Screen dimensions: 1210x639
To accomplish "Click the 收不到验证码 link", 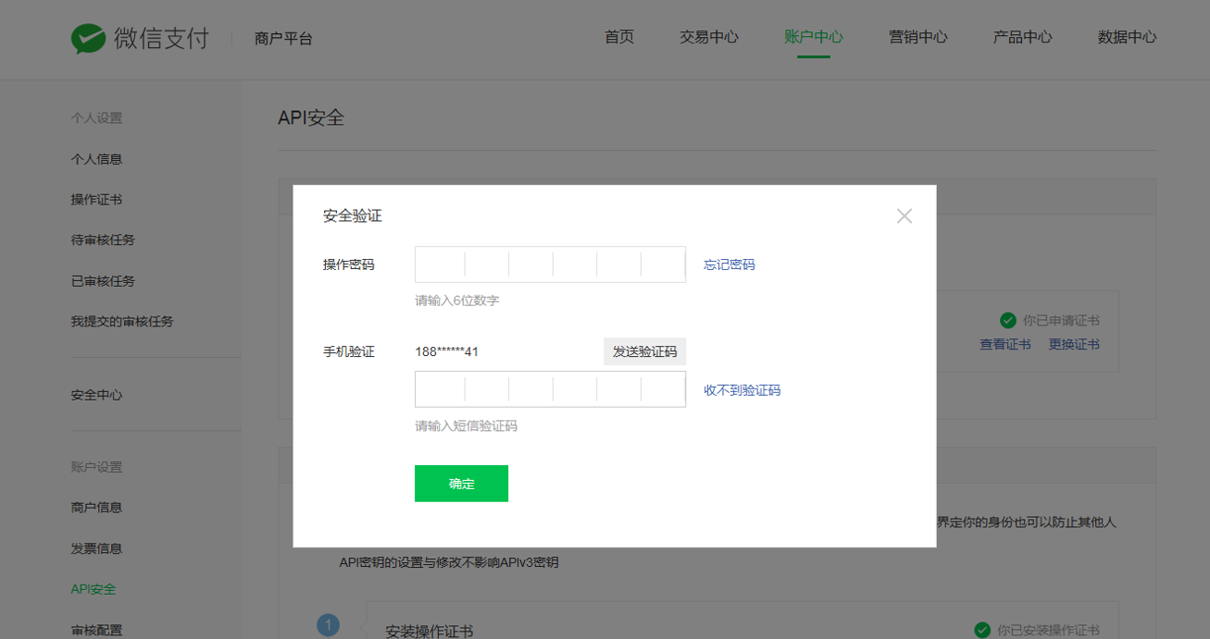I will (742, 390).
